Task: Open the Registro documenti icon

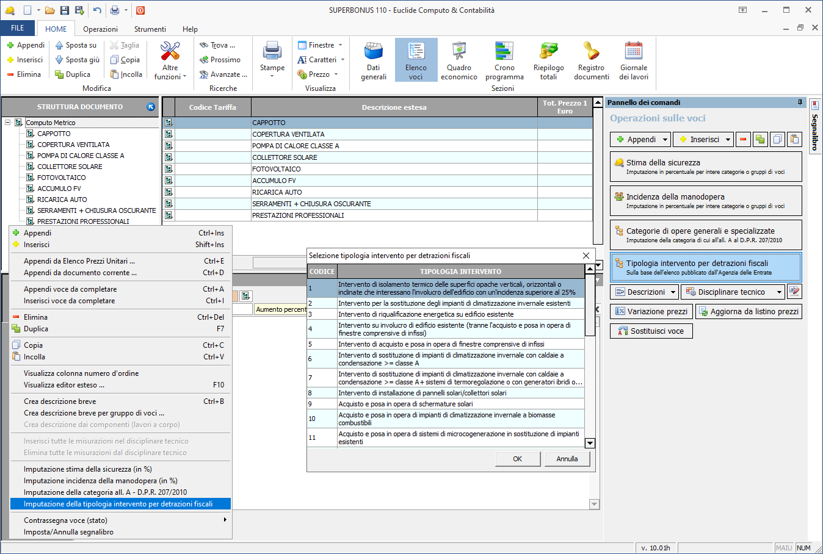Action: coord(591,60)
